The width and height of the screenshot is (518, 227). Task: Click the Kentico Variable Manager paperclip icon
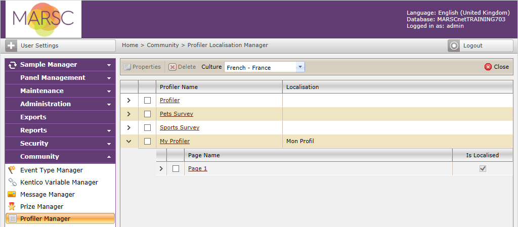tap(12, 182)
